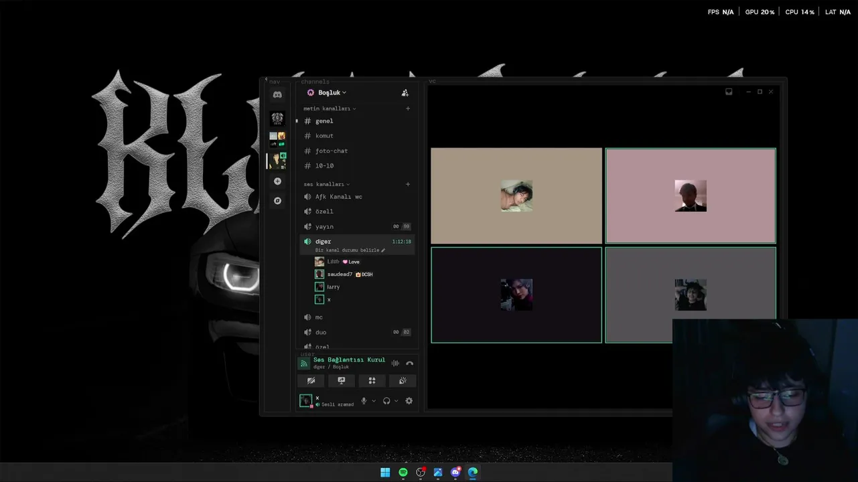This screenshot has height=482, width=858.
Task: Open output device dropdown next to headphones
Action: [397, 401]
